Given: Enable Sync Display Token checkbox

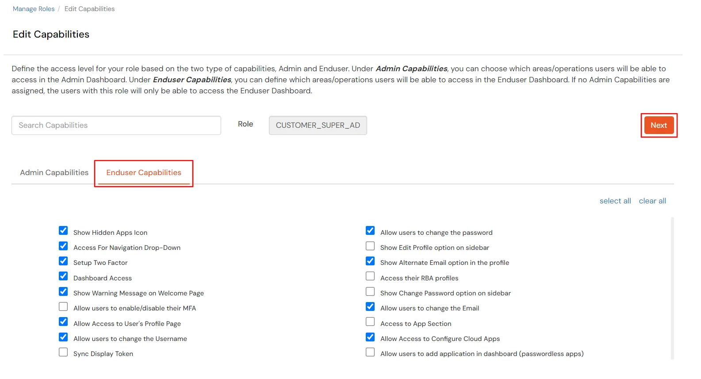Looking at the screenshot, I should click(x=63, y=352).
